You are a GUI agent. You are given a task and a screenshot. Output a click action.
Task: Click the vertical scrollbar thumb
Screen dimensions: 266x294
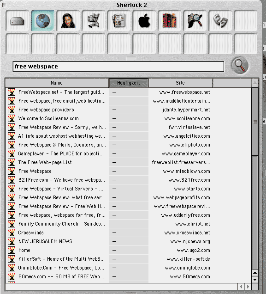[255, 122]
